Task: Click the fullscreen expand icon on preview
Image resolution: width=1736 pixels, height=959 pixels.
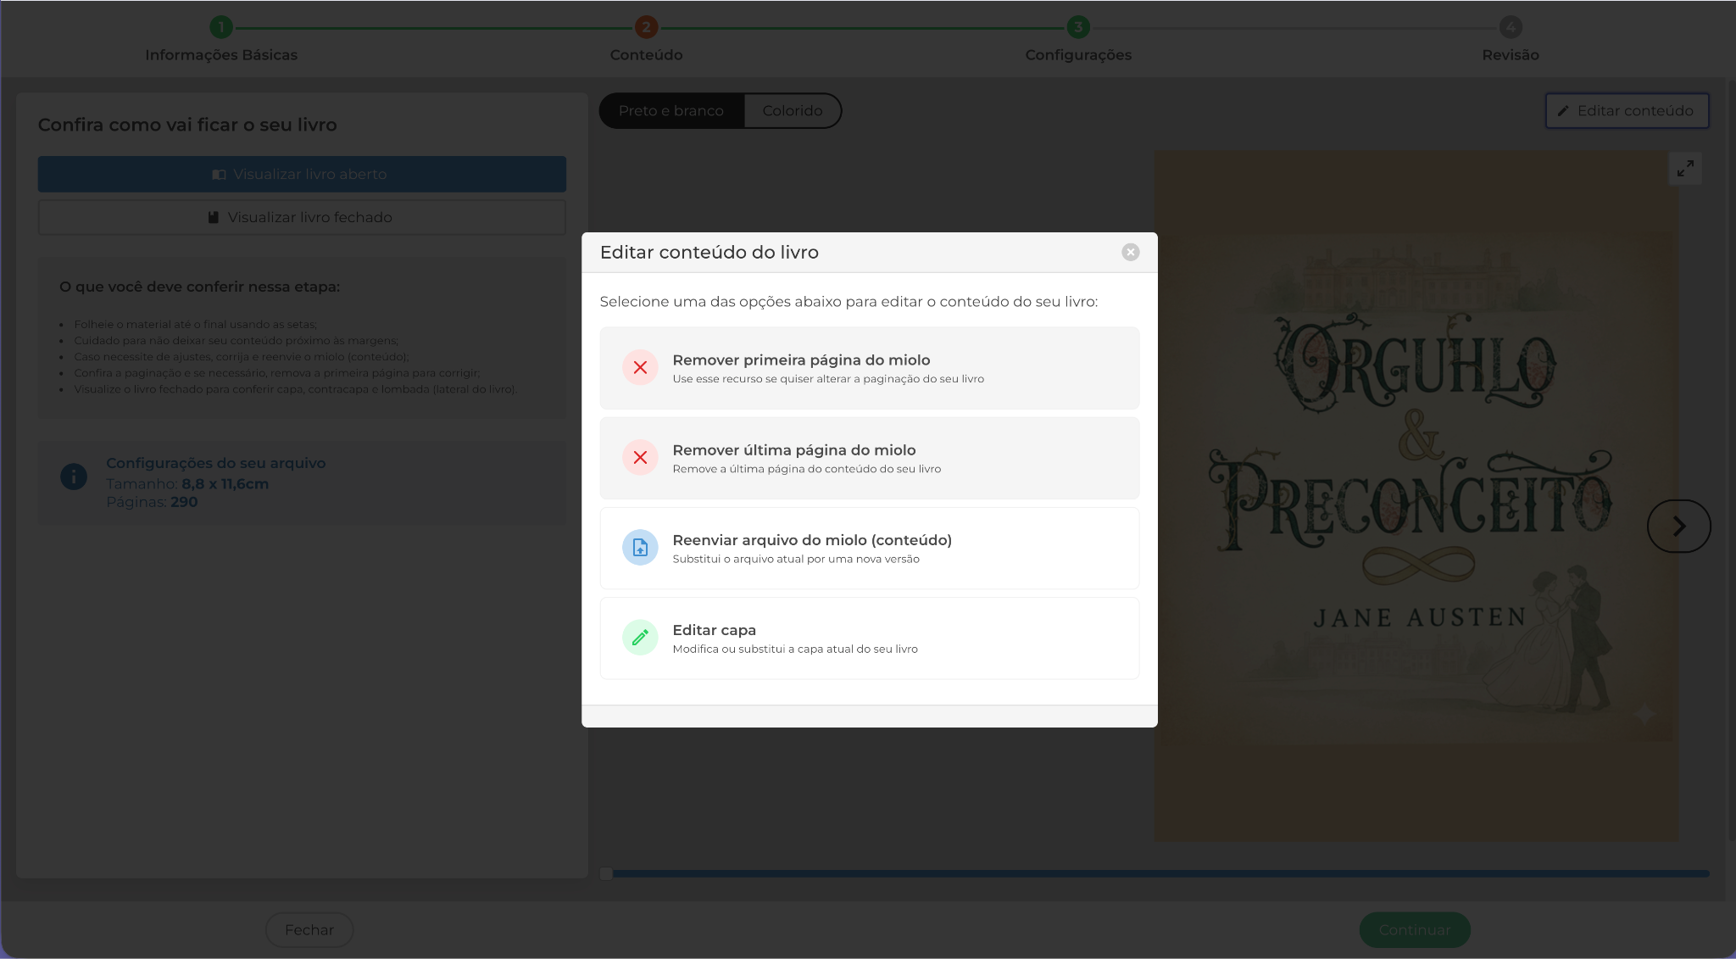Action: pyautogui.click(x=1685, y=168)
